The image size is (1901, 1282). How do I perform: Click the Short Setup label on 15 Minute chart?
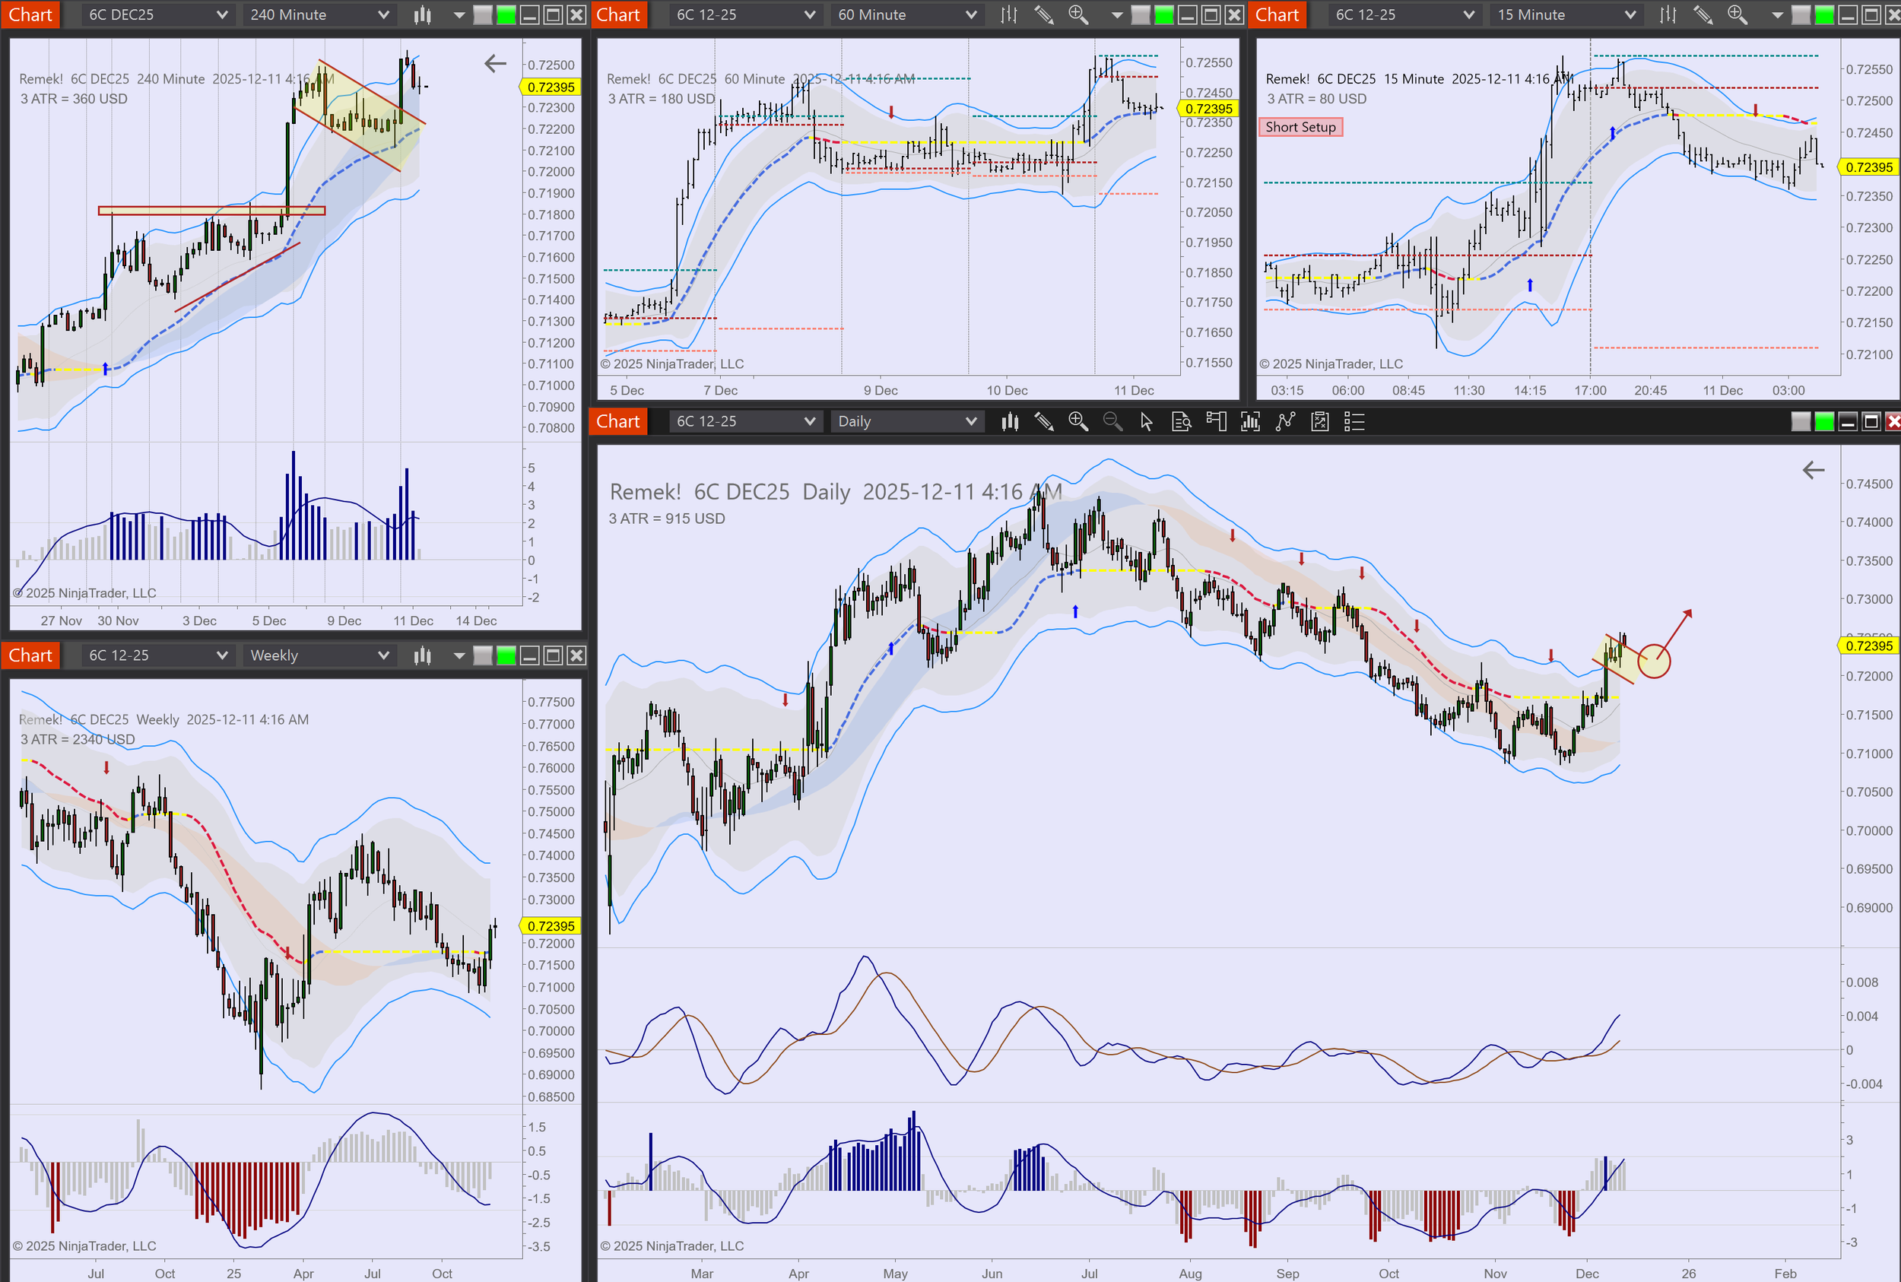[1300, 127]
